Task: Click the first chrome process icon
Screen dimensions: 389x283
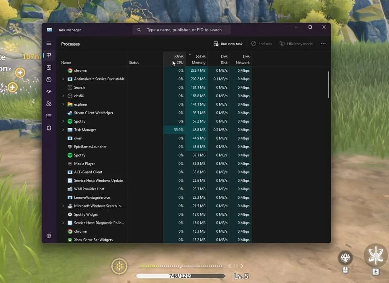Action: click(70, 71)
